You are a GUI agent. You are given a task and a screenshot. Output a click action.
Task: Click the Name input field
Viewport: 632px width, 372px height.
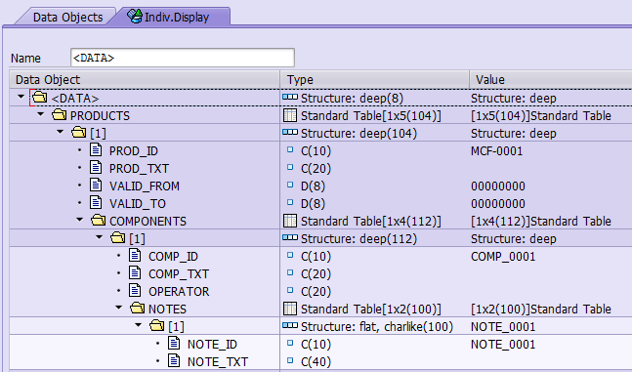[x=183, y=58]
